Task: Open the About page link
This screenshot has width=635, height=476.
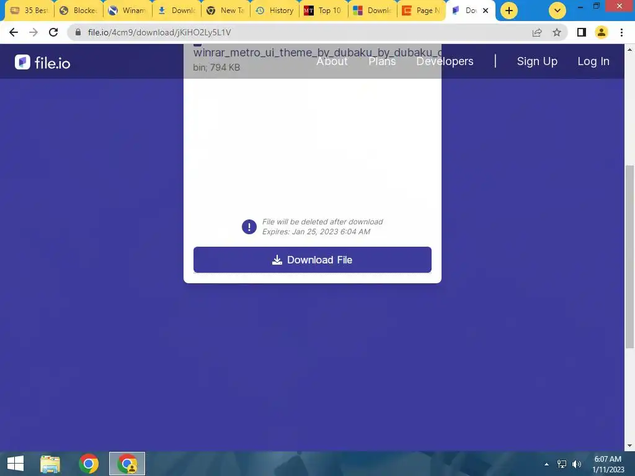Action: click(x=332, y=61)
